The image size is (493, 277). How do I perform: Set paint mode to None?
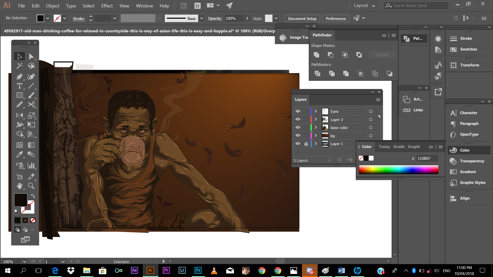pyautogui.click(x=33, y=220)
